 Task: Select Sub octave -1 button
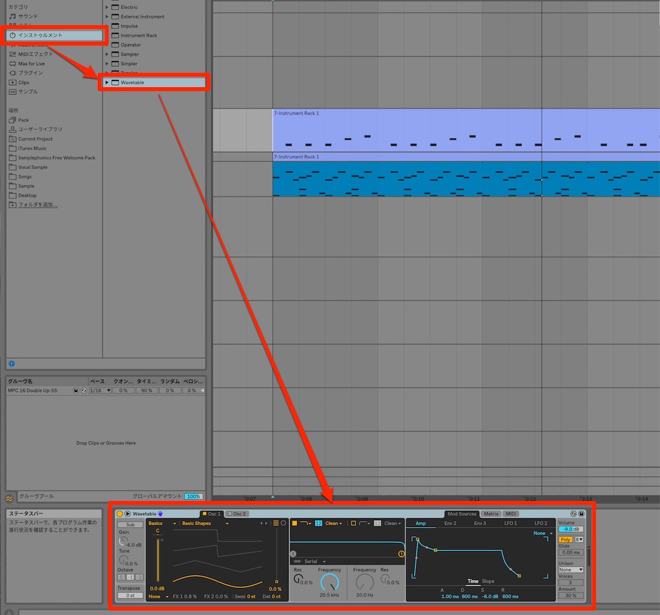[x=130, y=577]
